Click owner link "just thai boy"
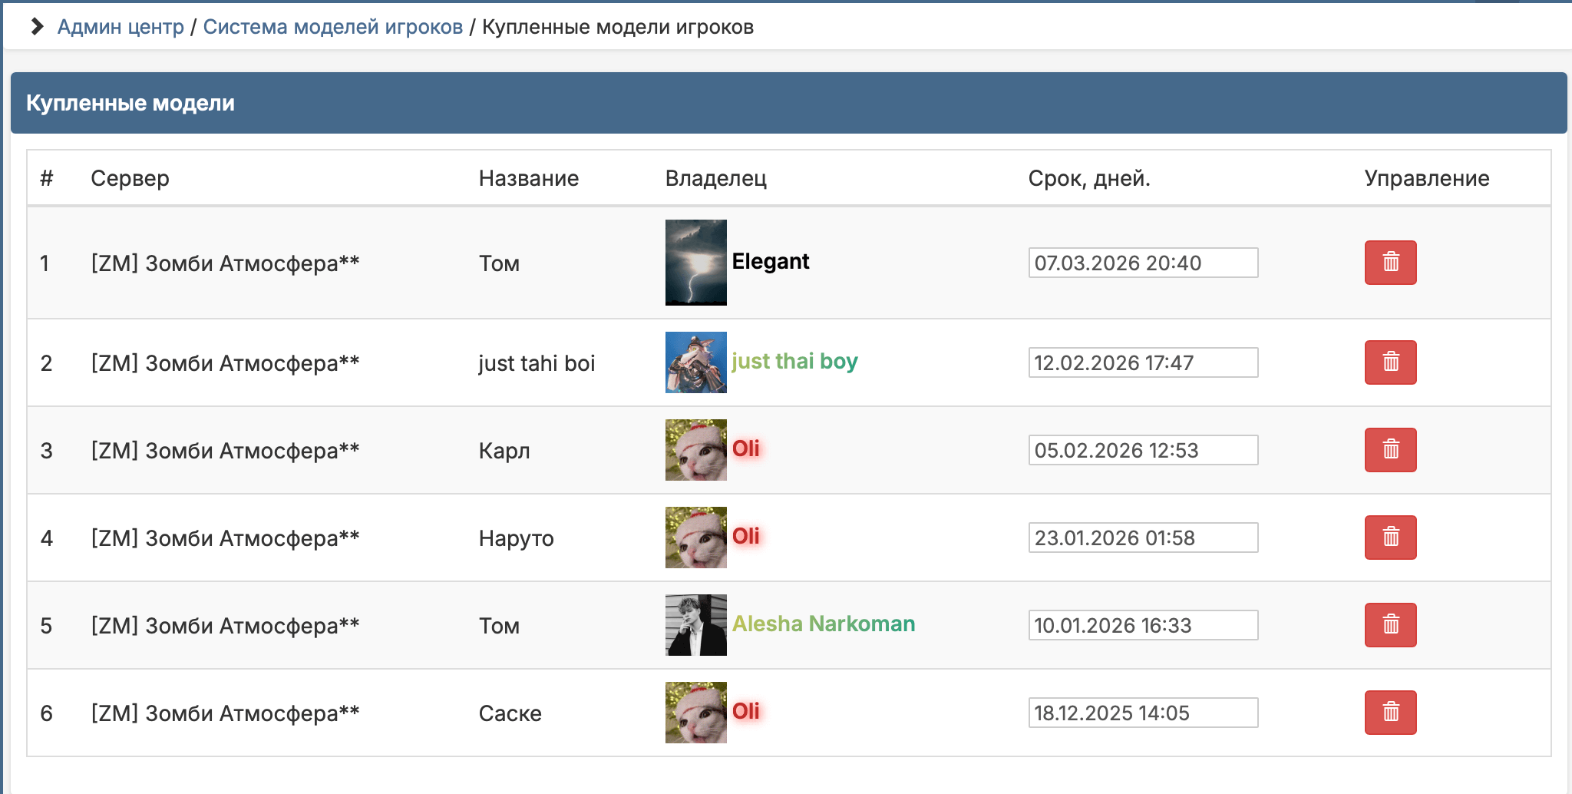This screenshot has height=794, width=1572. (795, 361)
